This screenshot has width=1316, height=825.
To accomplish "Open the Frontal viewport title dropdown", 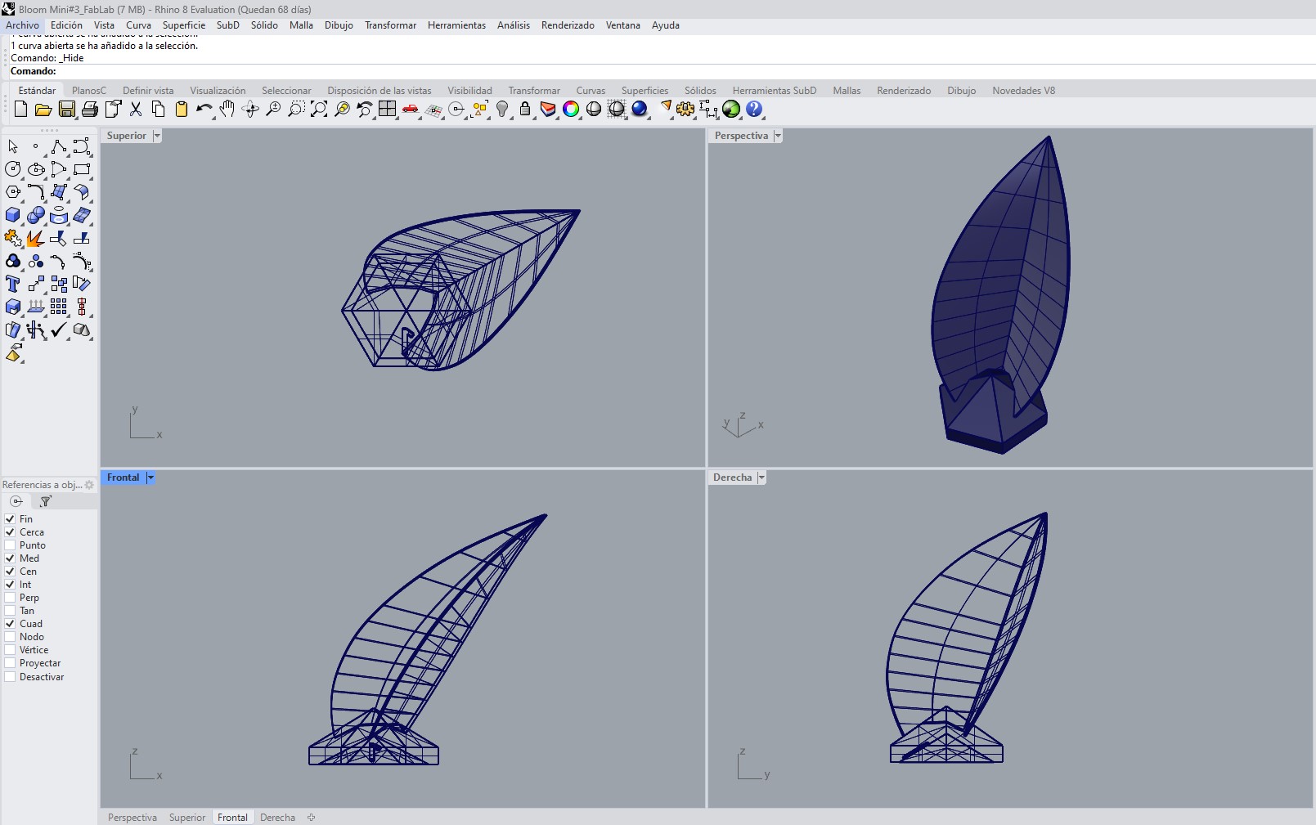I will 150,478.
